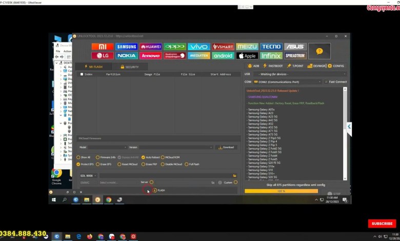Select the Xiaomi MI brand logo
The image size is (400, 241).
click(102, 47)
